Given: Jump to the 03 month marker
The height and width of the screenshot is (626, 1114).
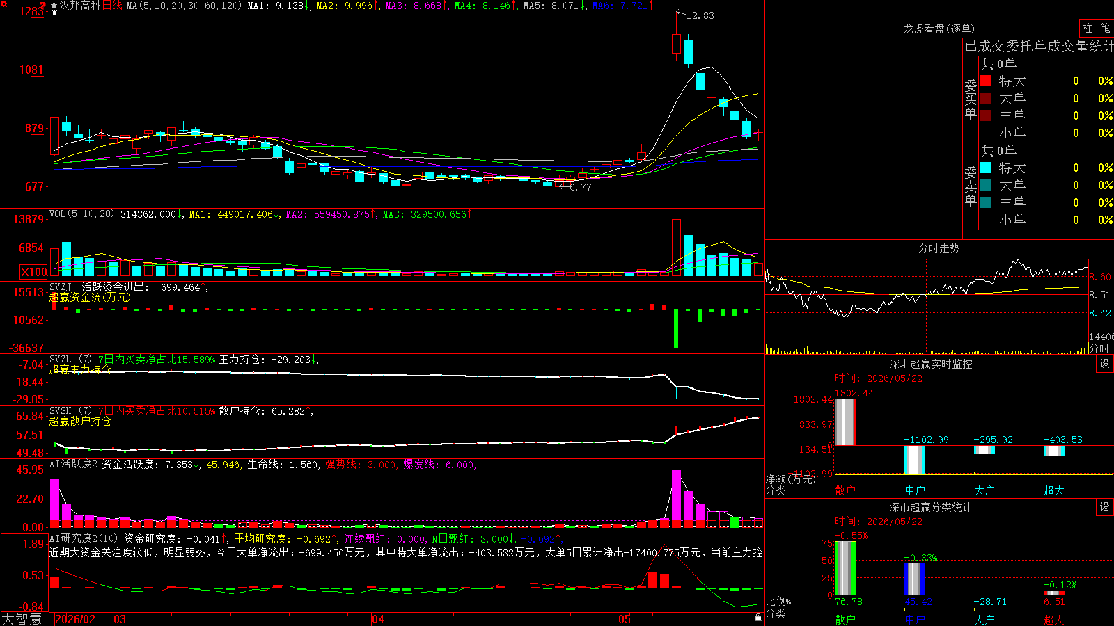Looking at the screenshot, I should tap(120, 619).
